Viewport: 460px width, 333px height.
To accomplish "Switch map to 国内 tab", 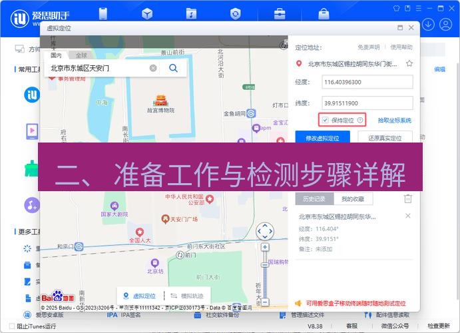I will coord(56,55).
